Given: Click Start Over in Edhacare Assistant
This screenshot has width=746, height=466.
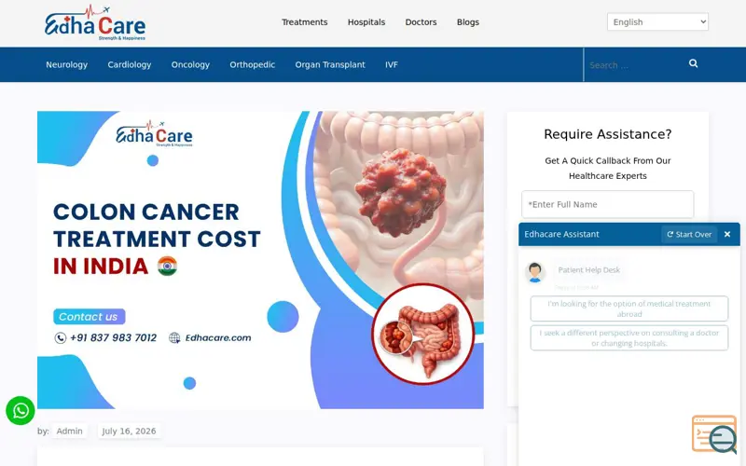Looking at the screenshot, I should (689, 235).
